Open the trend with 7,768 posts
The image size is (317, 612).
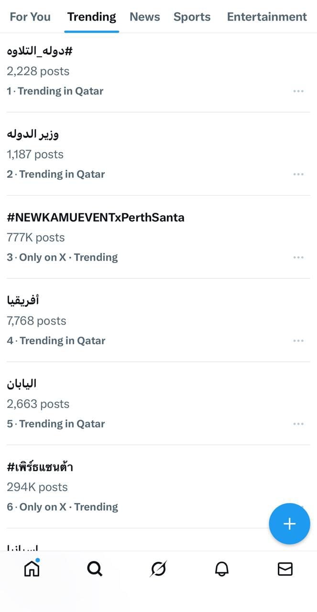[23, 301]
